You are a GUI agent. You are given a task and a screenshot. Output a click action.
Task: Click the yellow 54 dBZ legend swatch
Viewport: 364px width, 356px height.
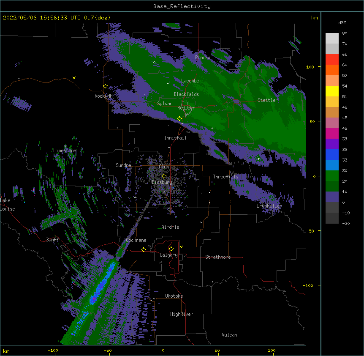pos(332,91)
